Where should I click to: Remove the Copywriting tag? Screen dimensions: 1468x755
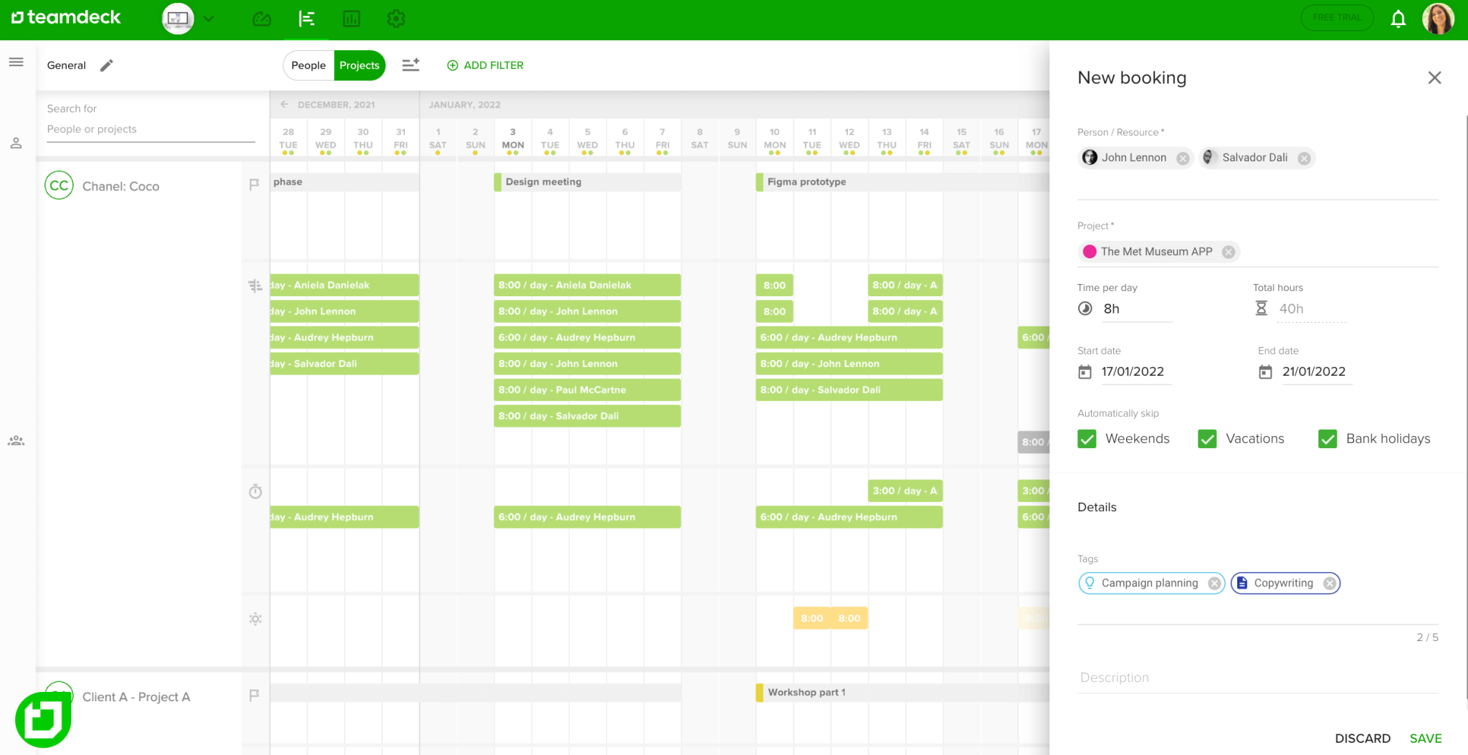tap(1331, 583)
